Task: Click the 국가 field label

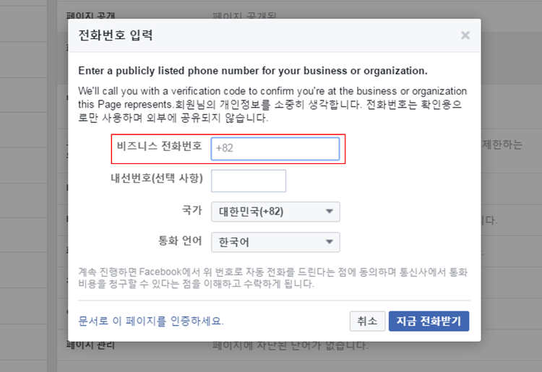Action: [192, 210]
